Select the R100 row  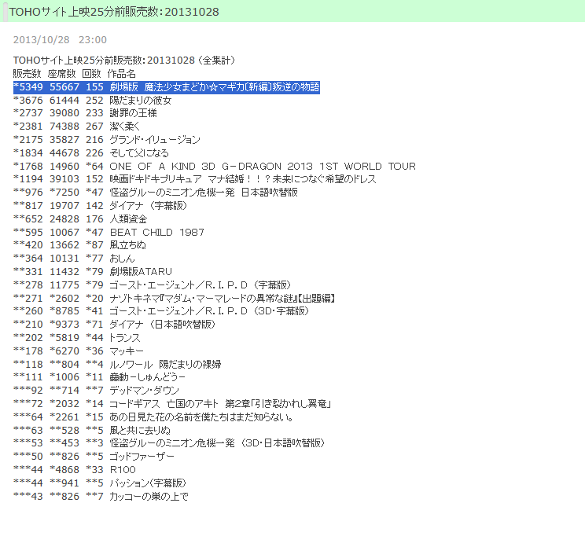click(x=75, y=470)
